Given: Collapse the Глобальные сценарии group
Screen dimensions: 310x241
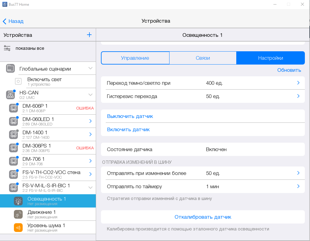Looking at the screenshot, I should [x=90, y=68].
